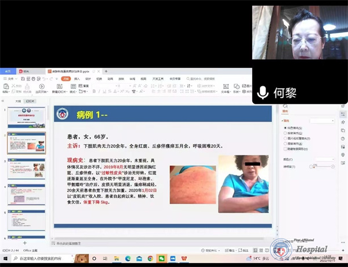Open location pin icon in right sidebar
Image resolution: width=348 pixels, height=267 pixels.
coord(343,155)
